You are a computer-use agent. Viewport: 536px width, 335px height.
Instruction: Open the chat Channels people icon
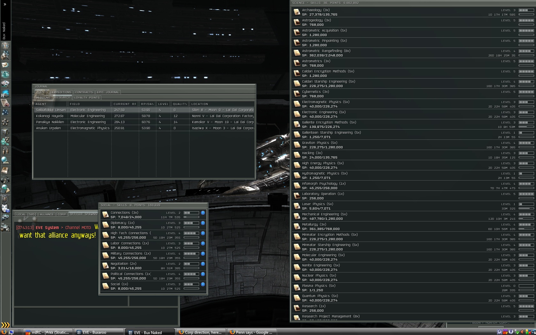5,151
